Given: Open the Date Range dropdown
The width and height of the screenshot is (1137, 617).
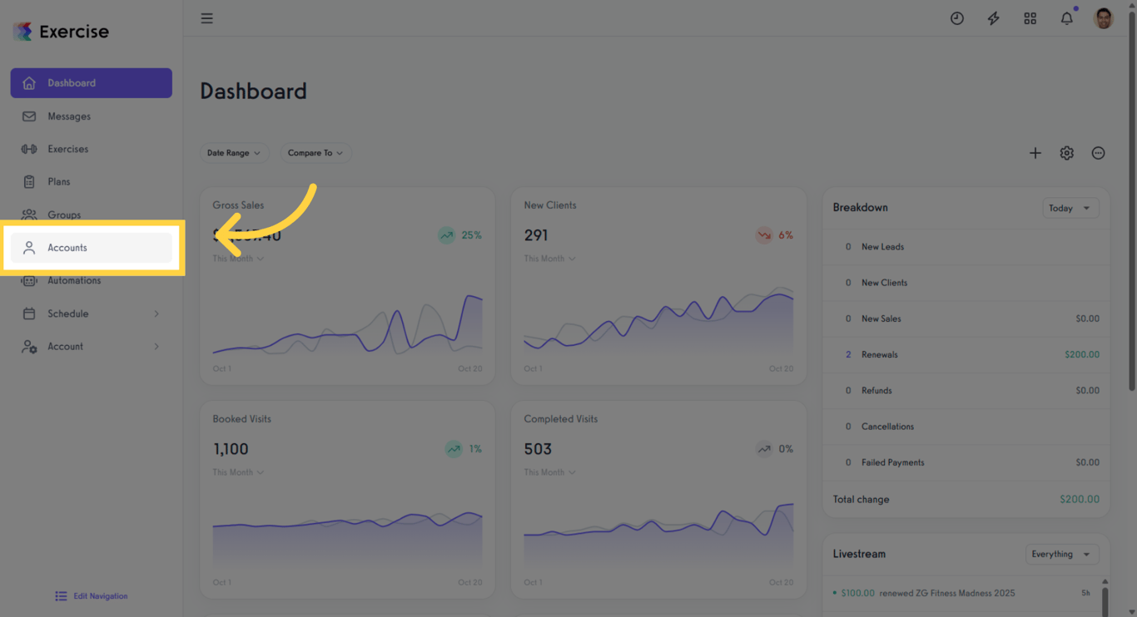Looking at the screenshot, I should coord(234,153).
